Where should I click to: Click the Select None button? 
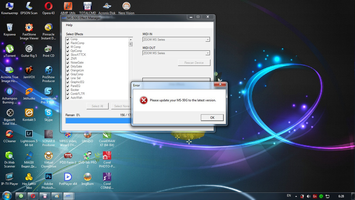point(122,106)
